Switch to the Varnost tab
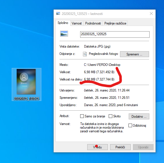 click(77, 23)
